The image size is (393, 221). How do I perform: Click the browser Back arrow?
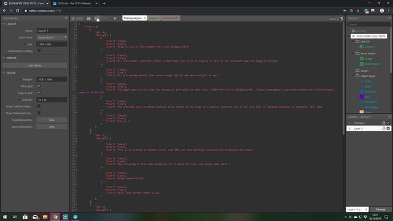click(x=4, y=10)
